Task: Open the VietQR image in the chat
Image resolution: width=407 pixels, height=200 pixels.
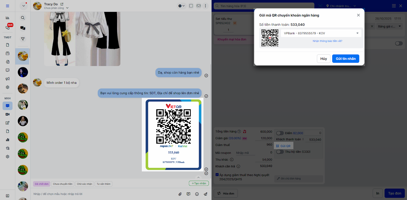Action: point(173,135)
